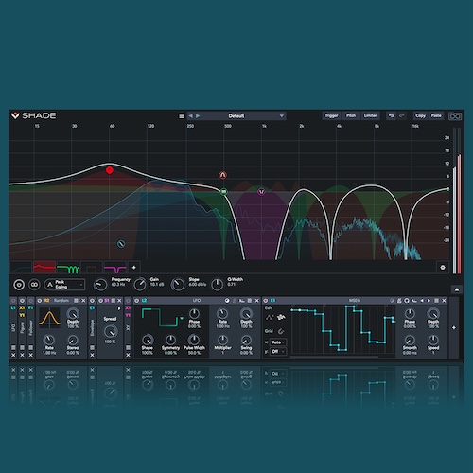473x473 pixels.
Task: Click the Paste button
Action: pyautogui.click(x=436, y=115)
